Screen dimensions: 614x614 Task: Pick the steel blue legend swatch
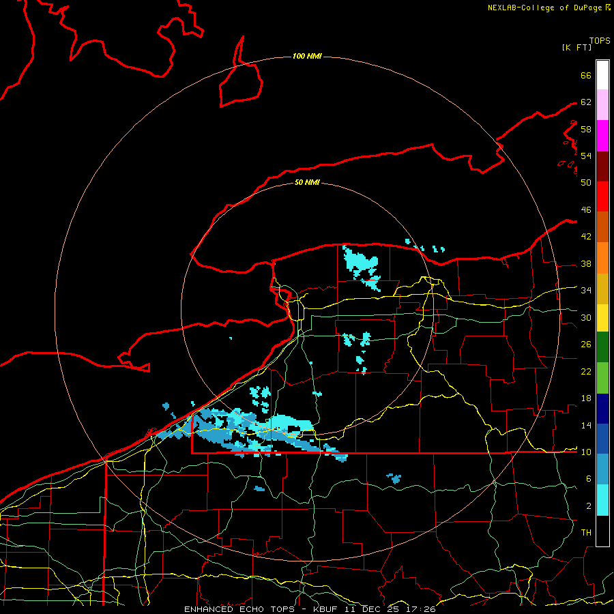(x=602, y=469)
